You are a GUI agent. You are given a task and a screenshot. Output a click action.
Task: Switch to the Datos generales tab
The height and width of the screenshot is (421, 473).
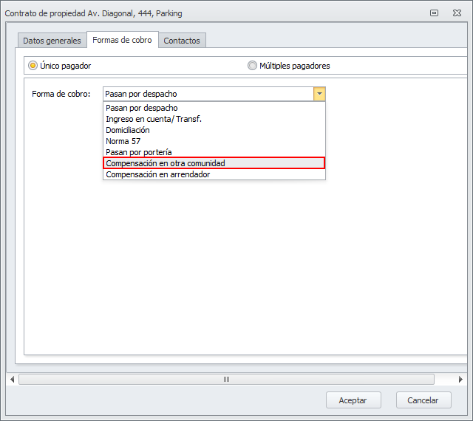[52, 41]
